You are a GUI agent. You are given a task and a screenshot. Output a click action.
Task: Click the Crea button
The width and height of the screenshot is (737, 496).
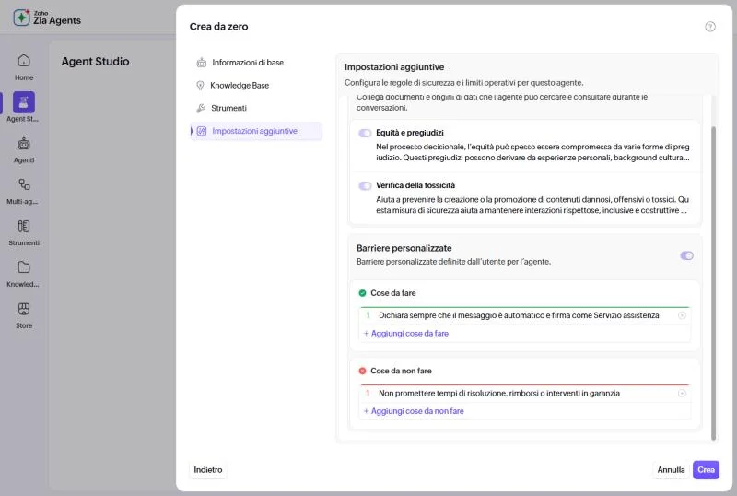click(x=706, y=469)
